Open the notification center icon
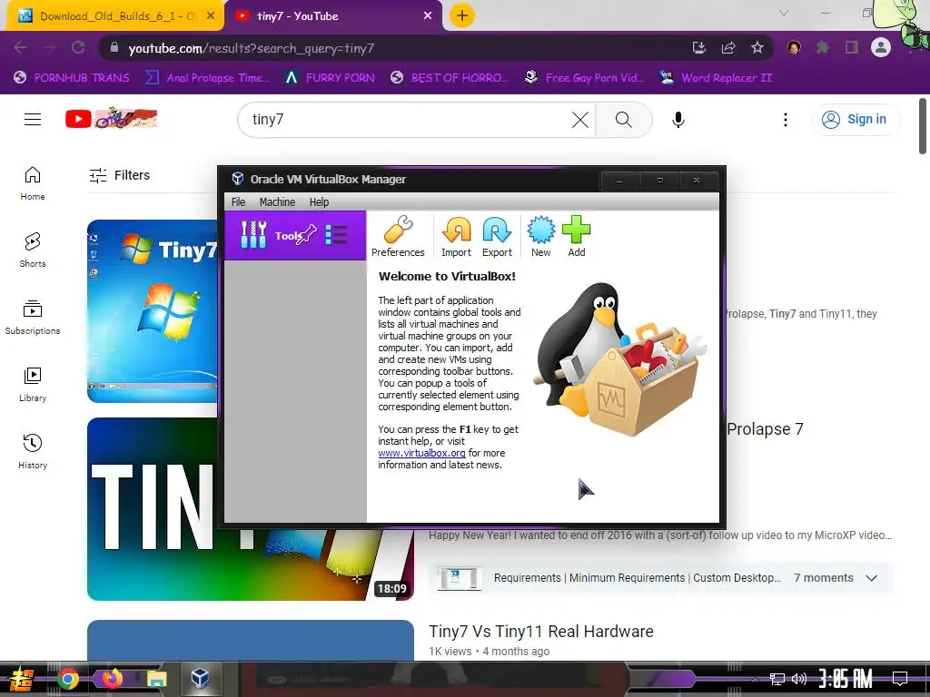The image size is (930, 697). [900, 678]
